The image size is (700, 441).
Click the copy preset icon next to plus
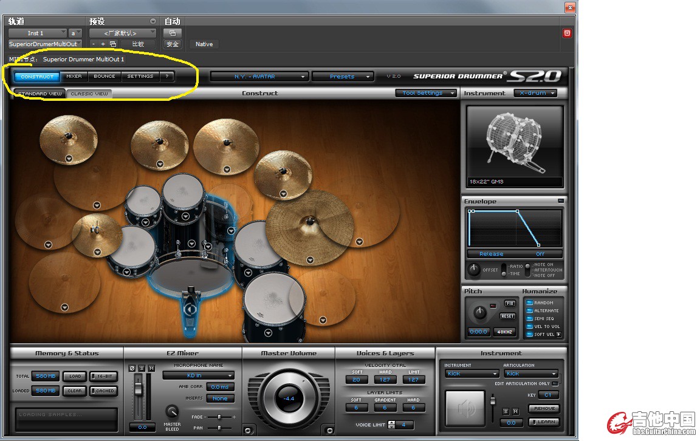[113, 44]
